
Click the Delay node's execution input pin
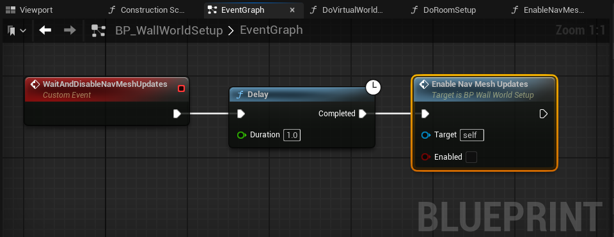pyautogui.click(x=241, y=114)
